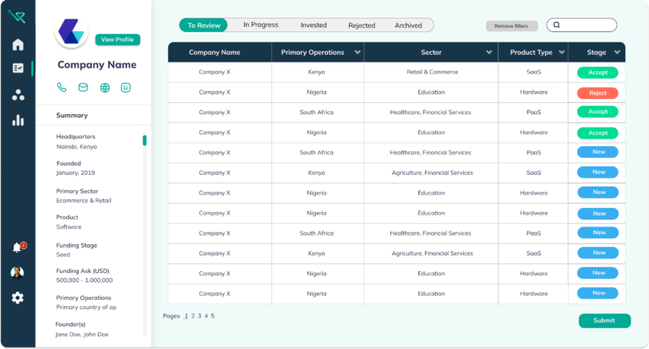Open the bar chart analytics icon
The height and width of the screenshot is (349, 649).
[x=18, y=120]
